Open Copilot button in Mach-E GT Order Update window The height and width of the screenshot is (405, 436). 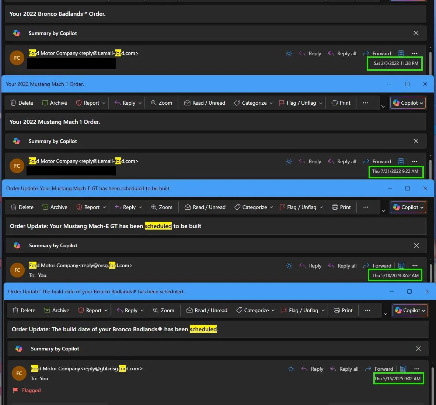[x=408, y=207]
